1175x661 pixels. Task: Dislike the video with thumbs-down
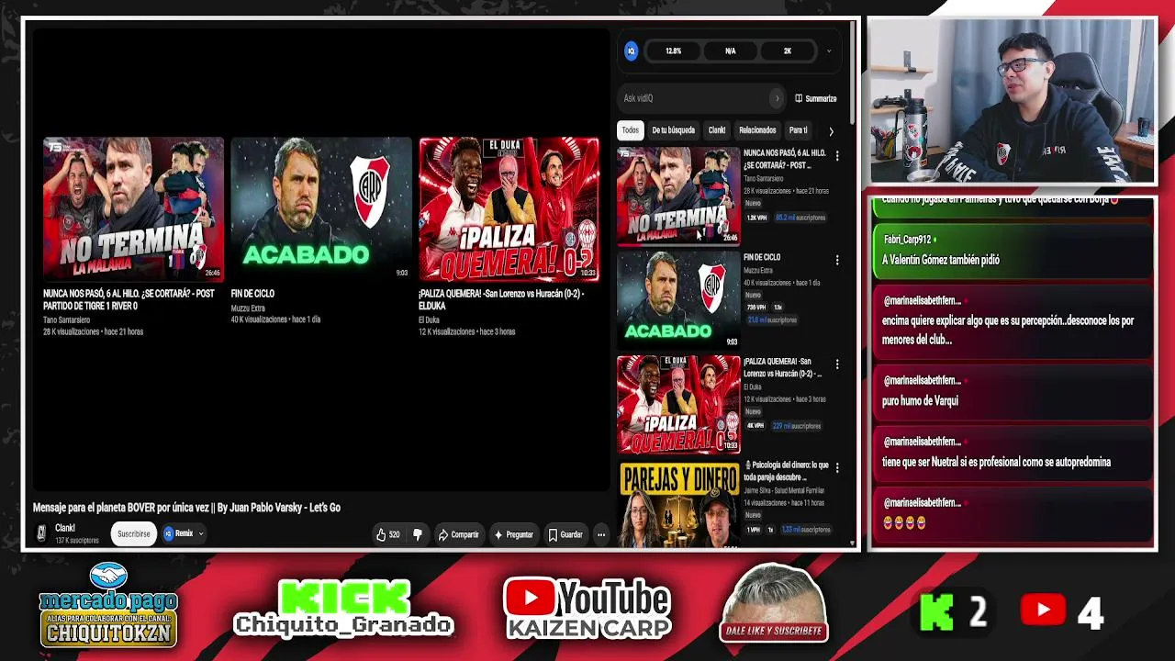[x=418, y=534]
